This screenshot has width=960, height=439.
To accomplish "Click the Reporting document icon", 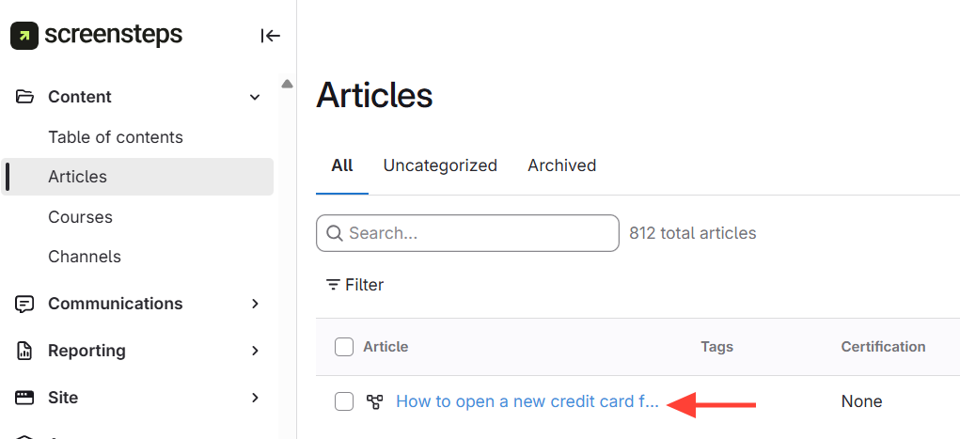I will 25,351.
